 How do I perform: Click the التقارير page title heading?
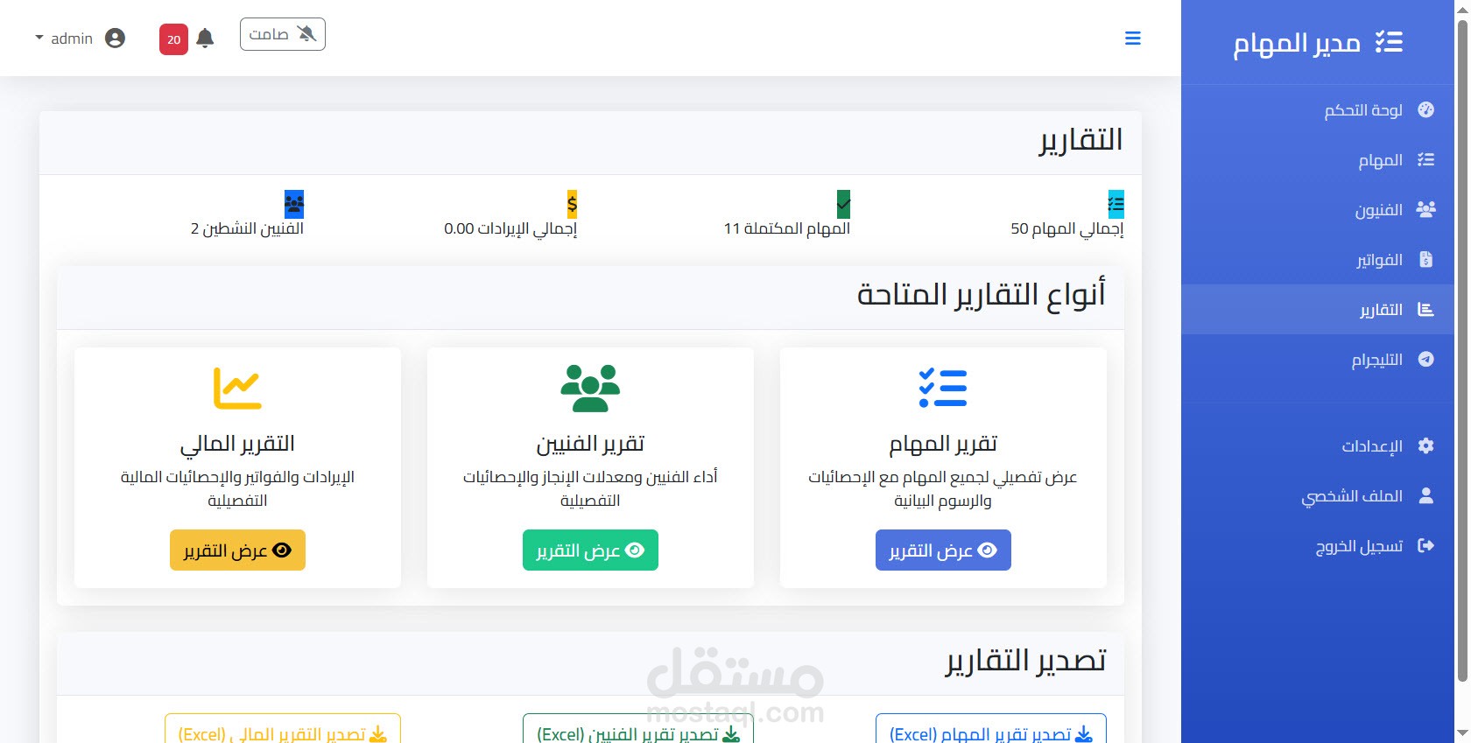click(1080, 140)
